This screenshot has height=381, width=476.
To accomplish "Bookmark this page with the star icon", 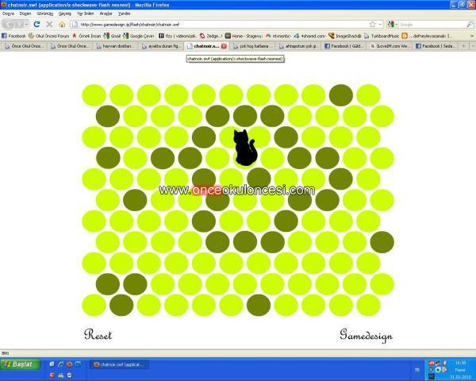I will (373, 24).
